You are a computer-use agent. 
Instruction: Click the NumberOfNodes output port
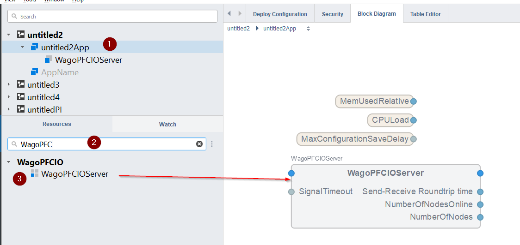[480, 217]
